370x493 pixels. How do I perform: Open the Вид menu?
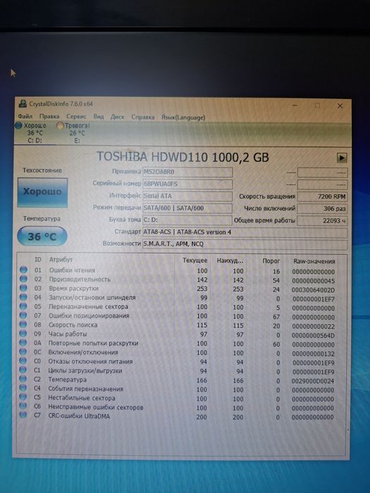(x=99, y=117)
